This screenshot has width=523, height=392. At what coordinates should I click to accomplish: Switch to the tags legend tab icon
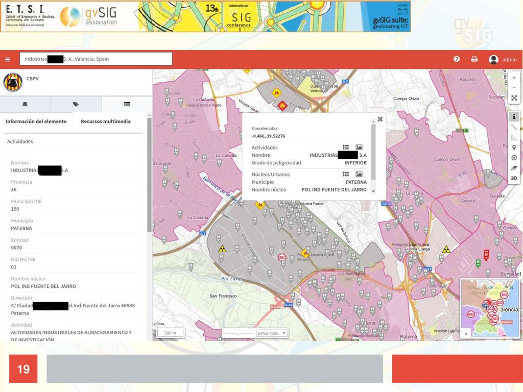point(76,104)
